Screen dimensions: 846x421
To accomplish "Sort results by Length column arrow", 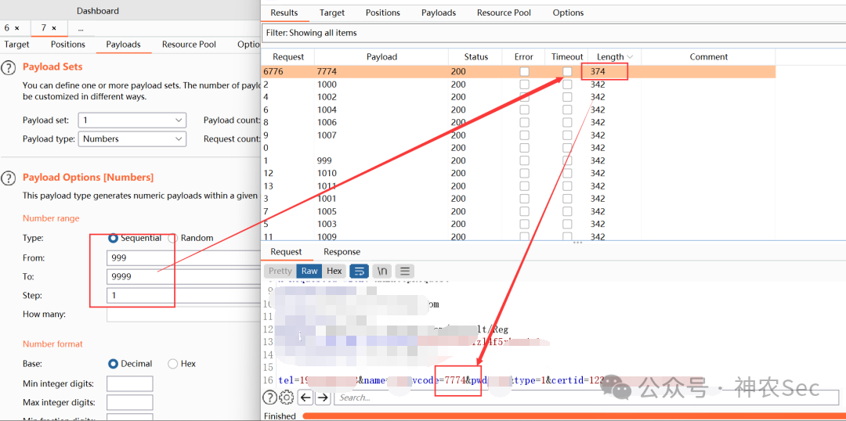I will 630,57.
